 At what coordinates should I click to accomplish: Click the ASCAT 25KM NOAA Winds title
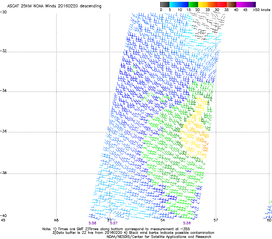coord(54,6)
